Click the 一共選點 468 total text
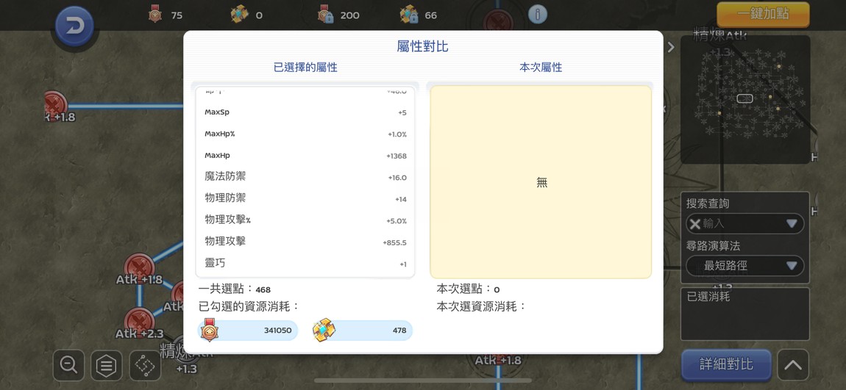846x390 pixels. coord(235,289)
